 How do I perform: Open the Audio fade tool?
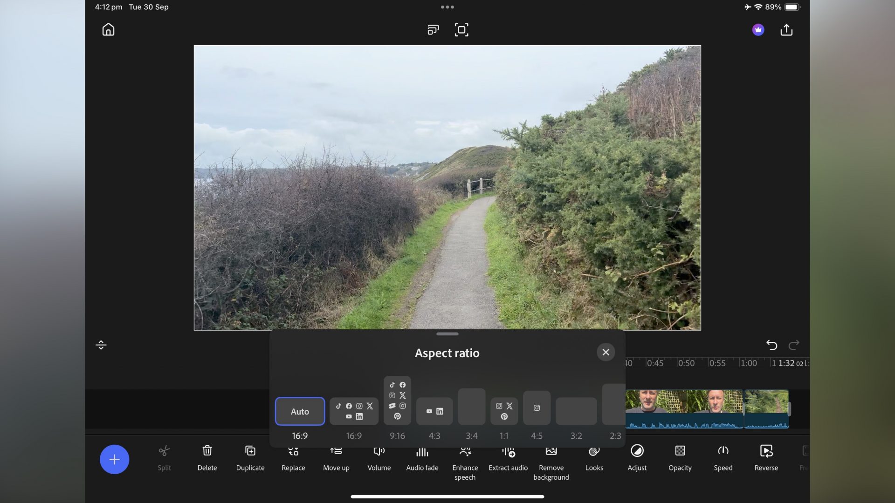422,459
